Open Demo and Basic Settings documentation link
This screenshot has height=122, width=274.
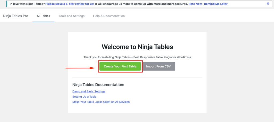[x=89, y=91]
